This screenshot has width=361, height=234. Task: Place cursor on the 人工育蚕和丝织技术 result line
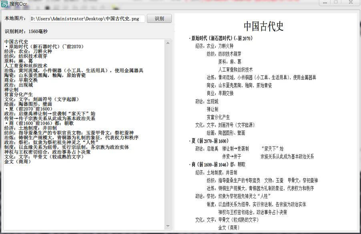[x=26, y=66]
